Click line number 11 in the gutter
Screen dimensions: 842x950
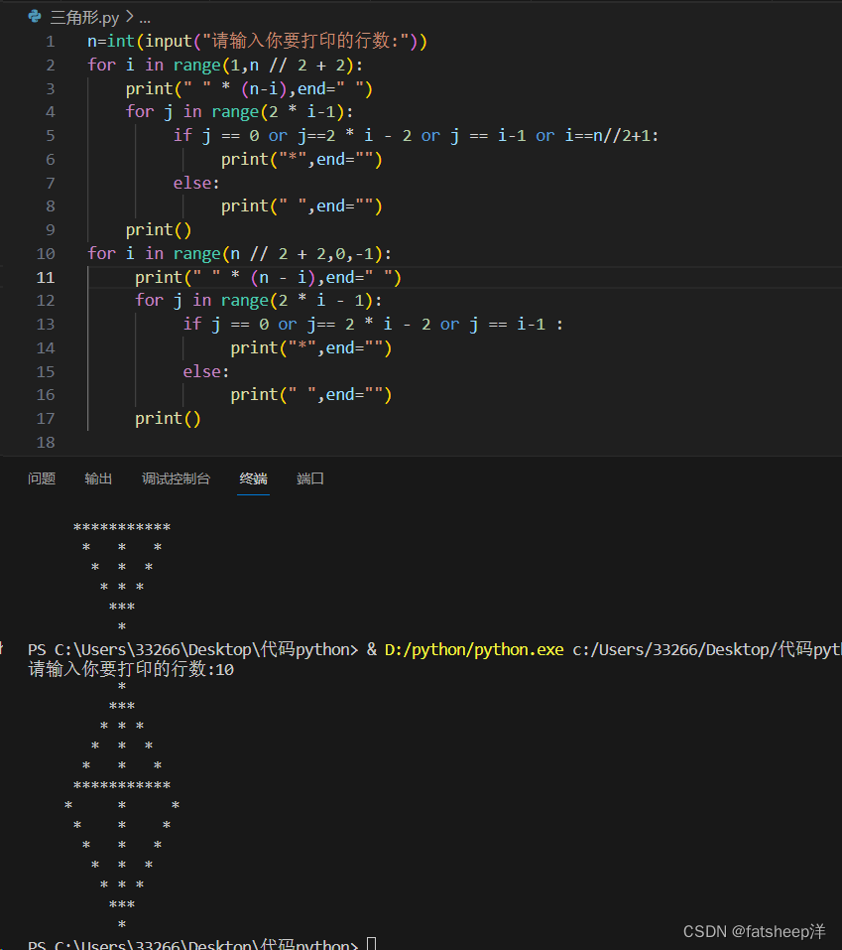pyautogui.click(x=46, y=278)
